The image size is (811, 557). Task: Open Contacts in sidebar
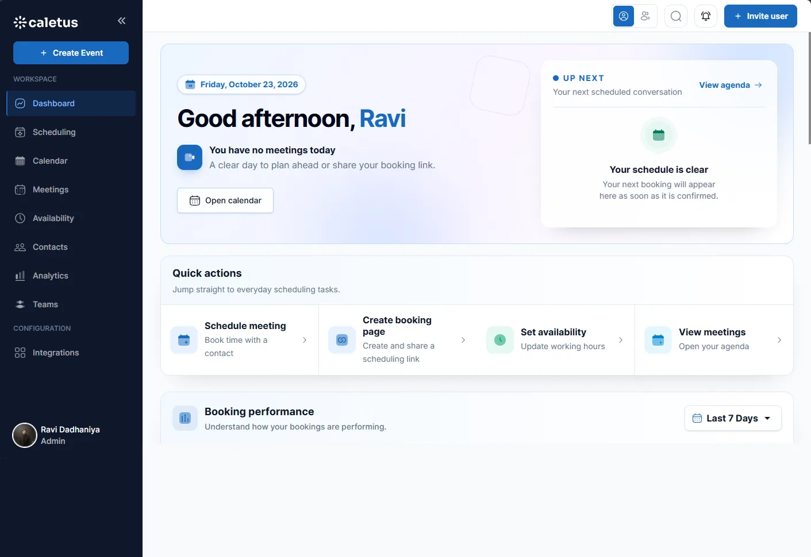[x=71, y=247]
